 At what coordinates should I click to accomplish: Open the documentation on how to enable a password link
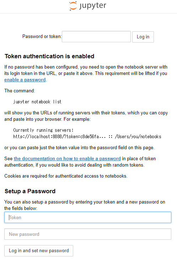pyautogui.click(x=67, y=158)
